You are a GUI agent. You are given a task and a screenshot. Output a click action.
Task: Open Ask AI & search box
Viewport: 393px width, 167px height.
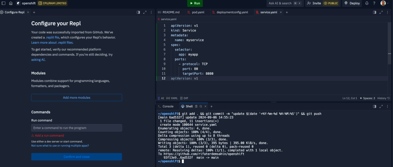point(285,3)
